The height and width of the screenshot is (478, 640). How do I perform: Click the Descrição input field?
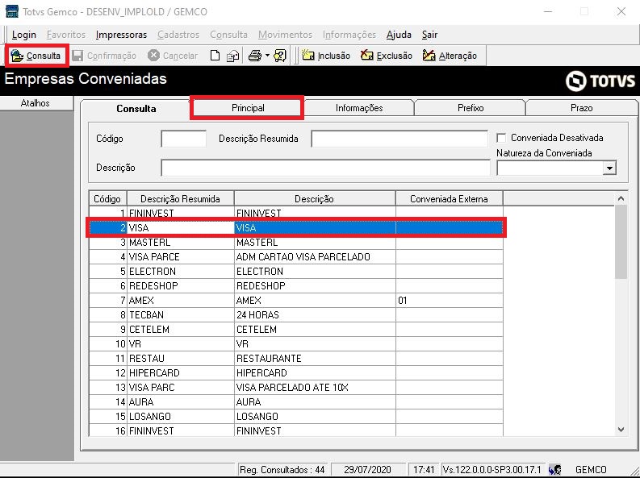[326, 168]
